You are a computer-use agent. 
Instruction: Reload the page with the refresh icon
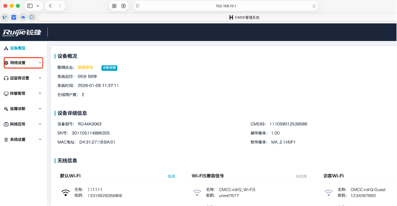314,6
